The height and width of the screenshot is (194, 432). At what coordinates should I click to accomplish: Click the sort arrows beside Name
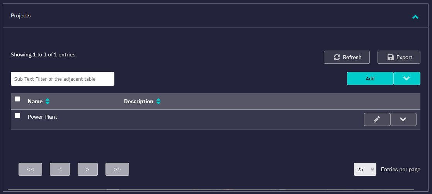(48, 102)
